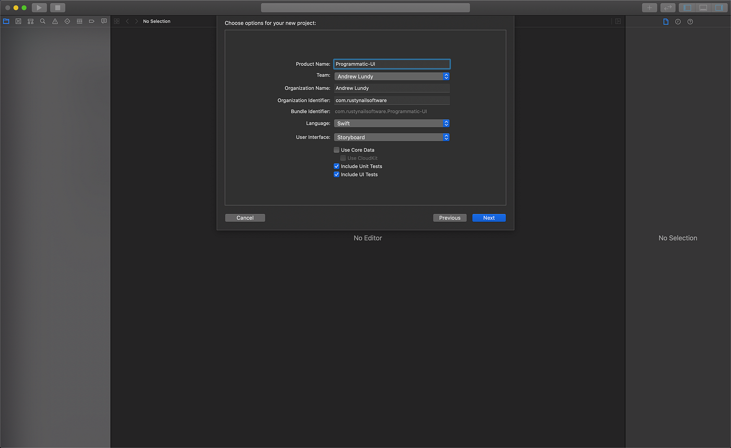The width and height of the screenshot is (731, 448).
Task: Open the Team dropdown showing Andrew Lundy
Action: pos(392,76)
